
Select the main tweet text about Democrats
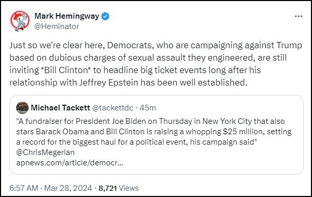[x=156, y=64]
